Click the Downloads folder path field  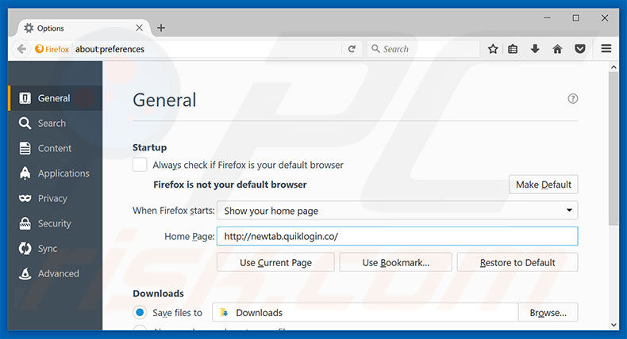click(x=365, y=312)
